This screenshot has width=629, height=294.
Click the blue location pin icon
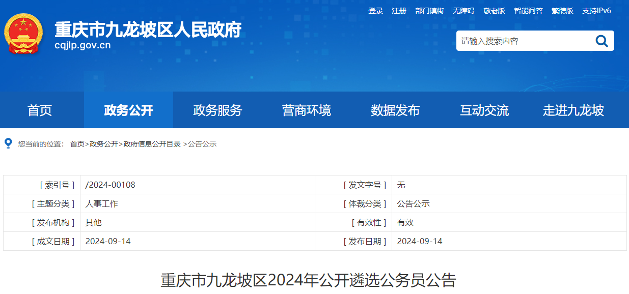click(x=8, y=143)
